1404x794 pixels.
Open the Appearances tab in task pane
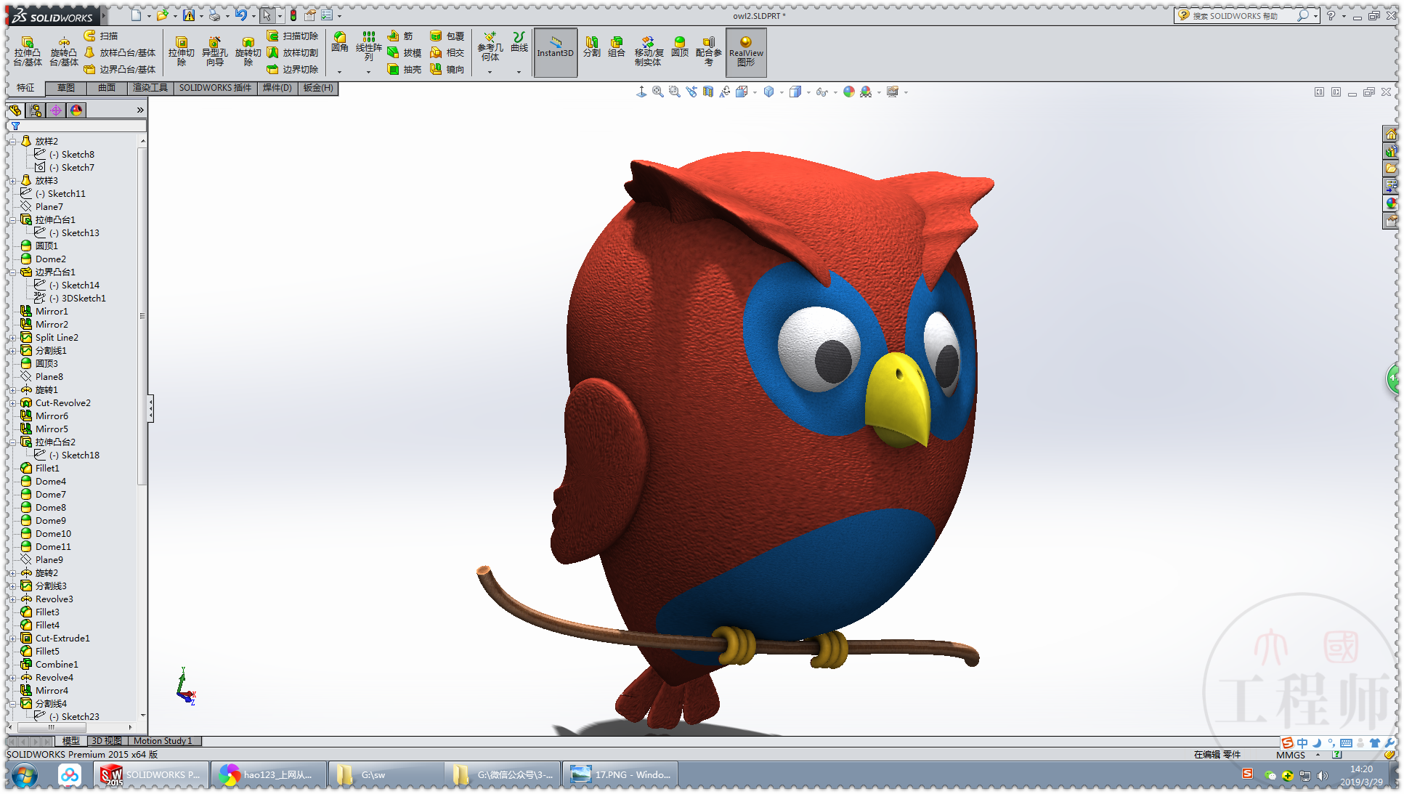[1391, 204]
